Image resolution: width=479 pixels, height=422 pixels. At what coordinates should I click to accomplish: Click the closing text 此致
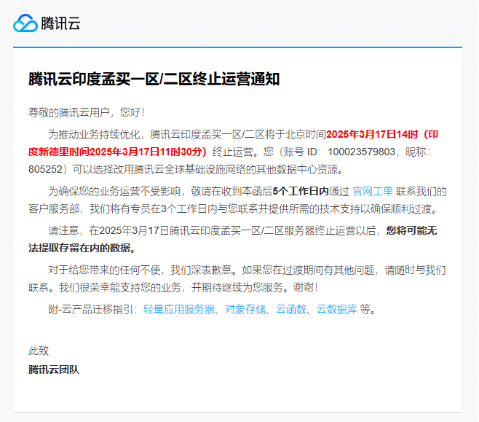click(x=39, y=351)
